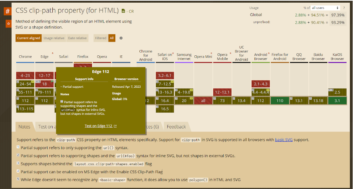The width and height of the screenshot is (353, 189).
Task: Switch to the Feedback tab
Action: pos(176,127)
